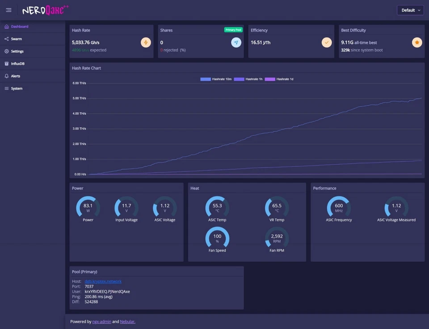The width and height of the screenshot is (429, 329).
Task: Click the 5,033.76 Gh/s hash rate value
Action: pyautogui.click(x=86, y=42)
